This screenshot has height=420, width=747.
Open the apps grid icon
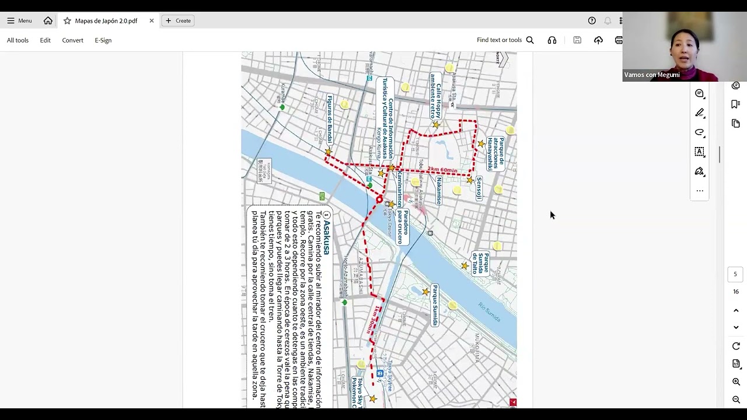click(x=620, y=20)
